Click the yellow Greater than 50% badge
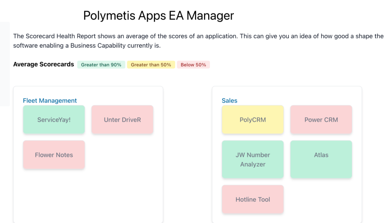The image size is (392, 223). 151,65
